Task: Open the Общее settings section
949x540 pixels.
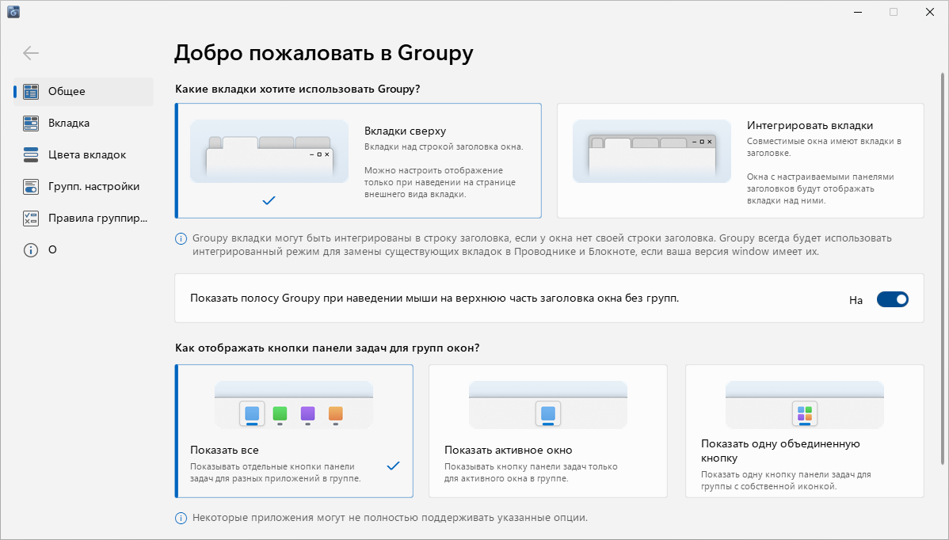Action: (x=30, y=92)
